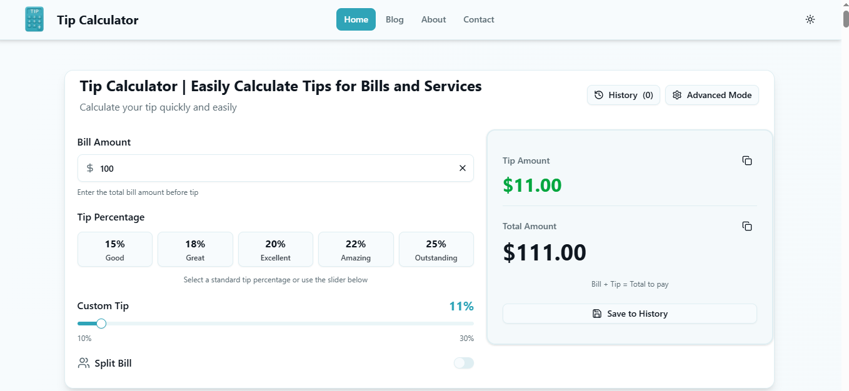Open the Contact nav item
The height and width of the screenshot is (391, 849).
[x=478, y=19]
